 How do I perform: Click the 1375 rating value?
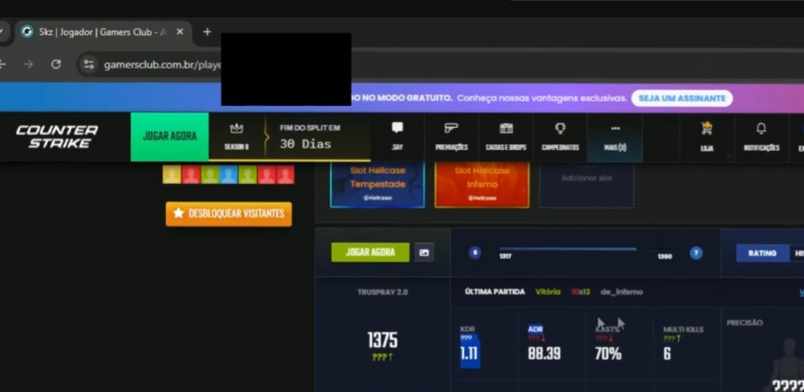pyautogui.click(x=383, y=340)
